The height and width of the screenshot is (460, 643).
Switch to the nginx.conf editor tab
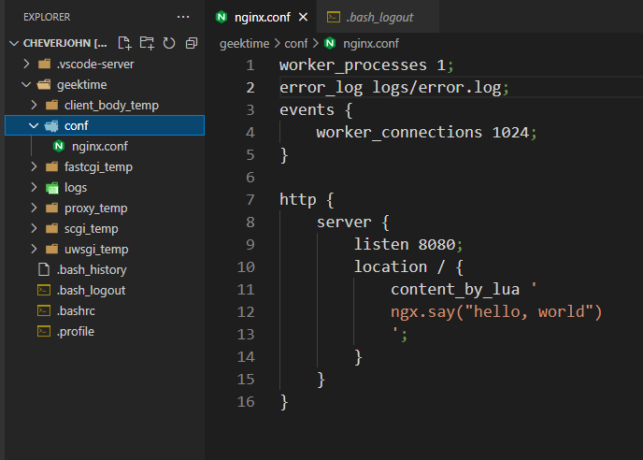pos(262,17)
